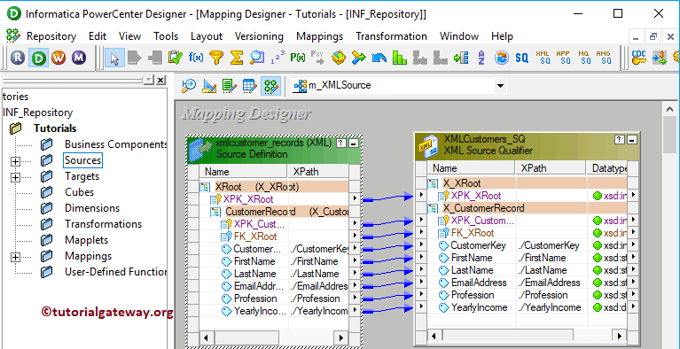Restore the inner mapping document window
This screenshot has height=349, width=680.
[653, 37]
